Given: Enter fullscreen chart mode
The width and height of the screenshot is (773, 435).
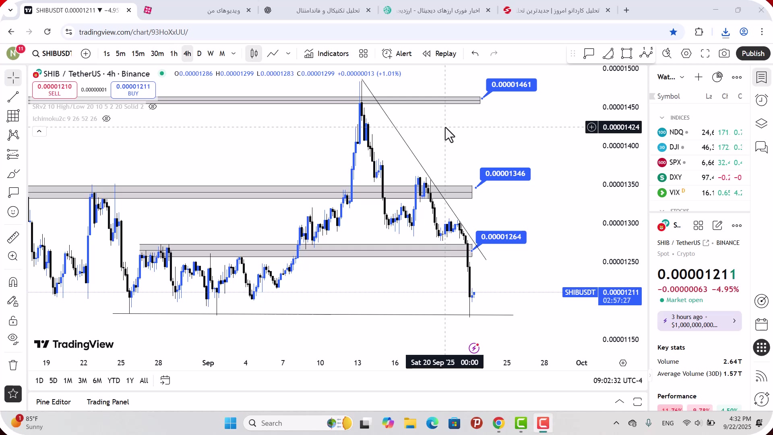Looking at the screenshot, I should [x=705, y=54].
